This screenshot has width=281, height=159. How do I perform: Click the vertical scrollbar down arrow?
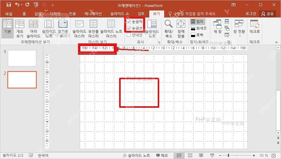click(x=278, y=133)
